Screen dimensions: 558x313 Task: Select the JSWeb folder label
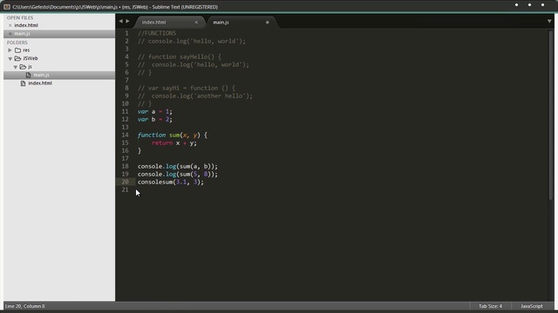click(31, 58)
